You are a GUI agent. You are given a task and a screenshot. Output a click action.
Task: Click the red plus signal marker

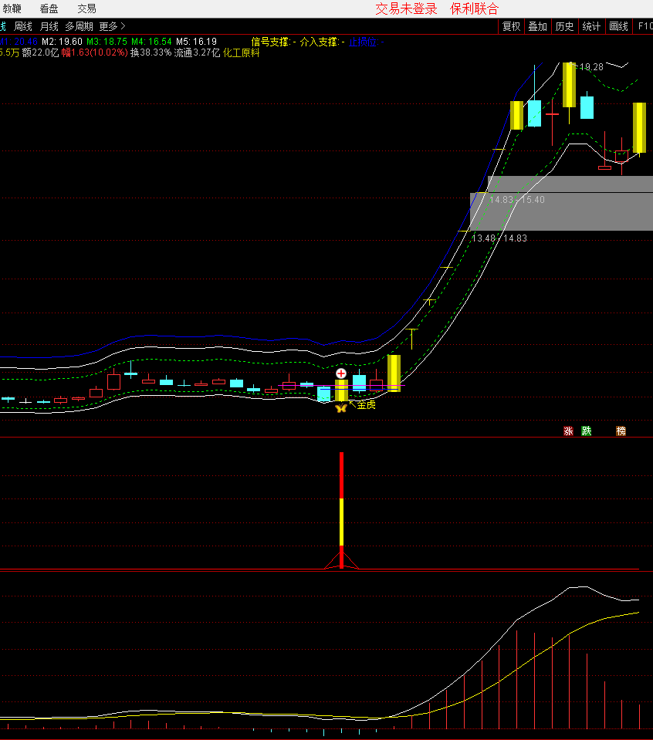pyautogui.click(x=341, y=373)
